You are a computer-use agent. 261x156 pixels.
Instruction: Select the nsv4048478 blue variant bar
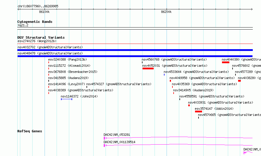pos(135,56)
